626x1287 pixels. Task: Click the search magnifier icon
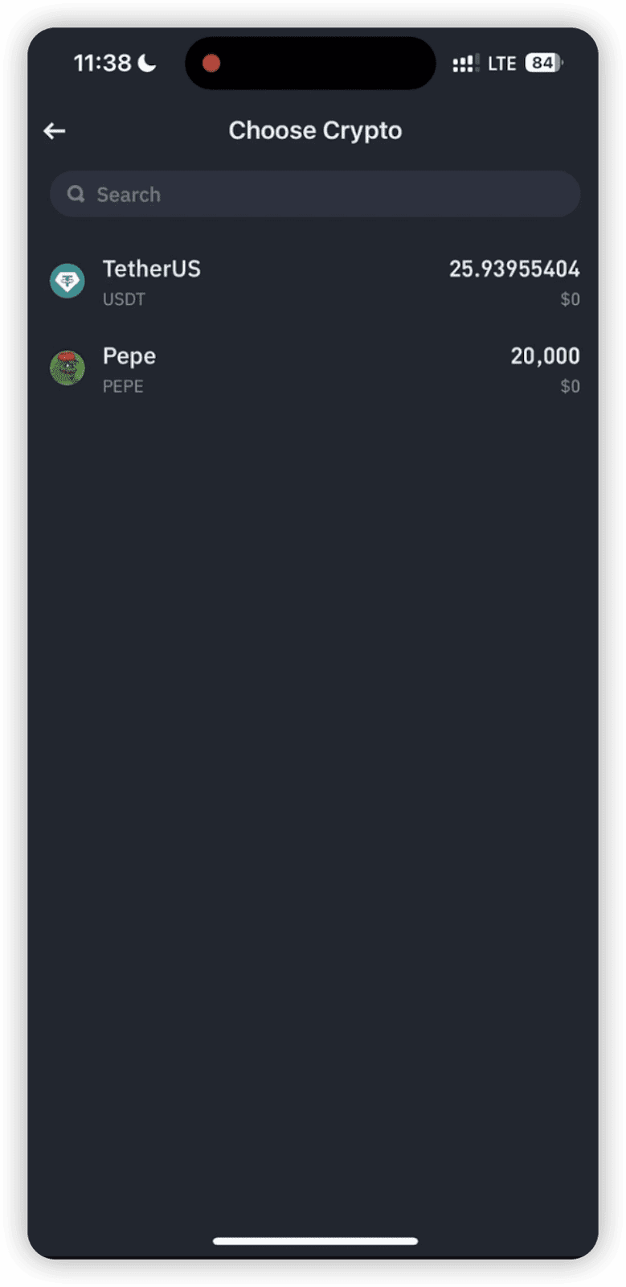click(x=76, y=194)
